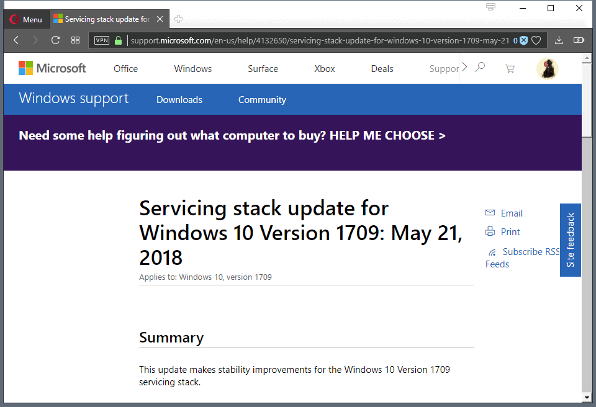Click the account avatar thumbnail
Screen dimensions: 596x407
click(x=547, y=68)
